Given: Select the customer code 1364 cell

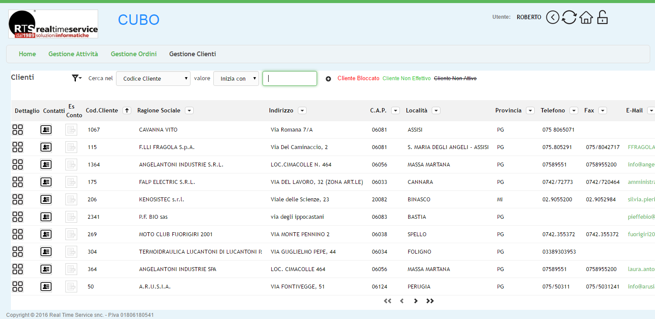Looking at the screenshot, I should coord(94,165).
